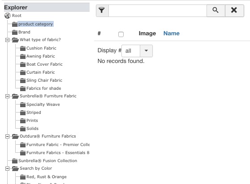Focus the filter text input field
This screenshot has width=250, height=184.
[x=158, y=11]
